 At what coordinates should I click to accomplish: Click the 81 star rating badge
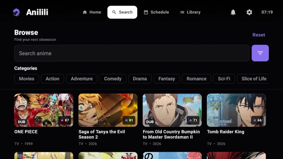tap(129, 120)
